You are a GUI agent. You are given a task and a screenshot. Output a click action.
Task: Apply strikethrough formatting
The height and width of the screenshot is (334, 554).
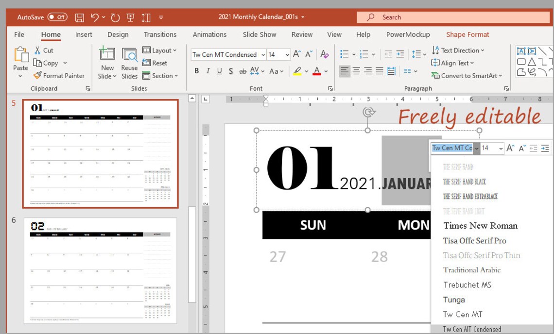click(242, 71)
